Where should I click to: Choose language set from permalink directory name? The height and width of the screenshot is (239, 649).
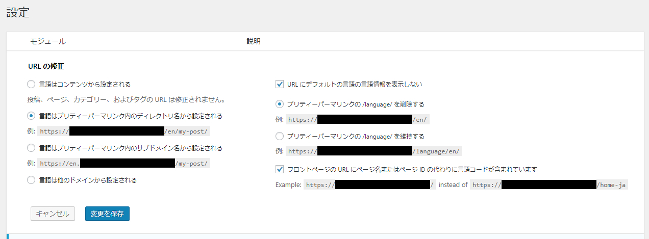(x=31, y=116)
